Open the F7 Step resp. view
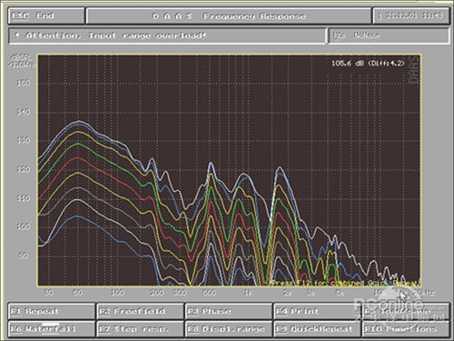 (x=140, y=329)
